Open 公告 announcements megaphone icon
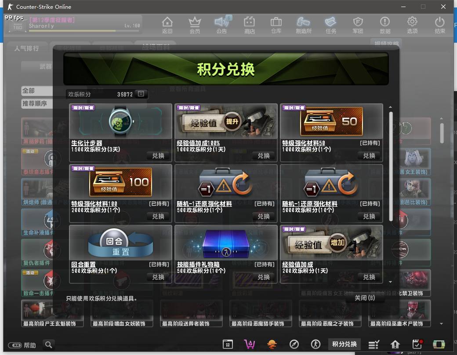This screenshot has width=457, height=355. 222,25
